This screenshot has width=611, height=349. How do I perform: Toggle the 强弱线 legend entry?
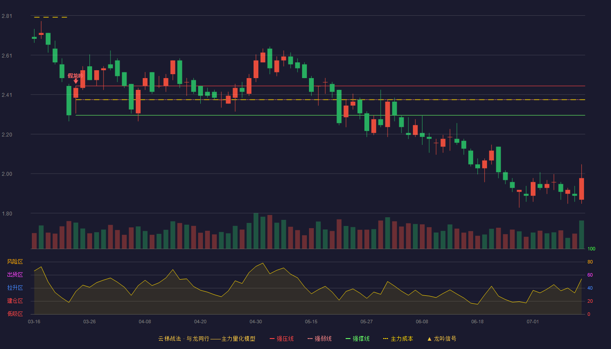click(319, 339)
